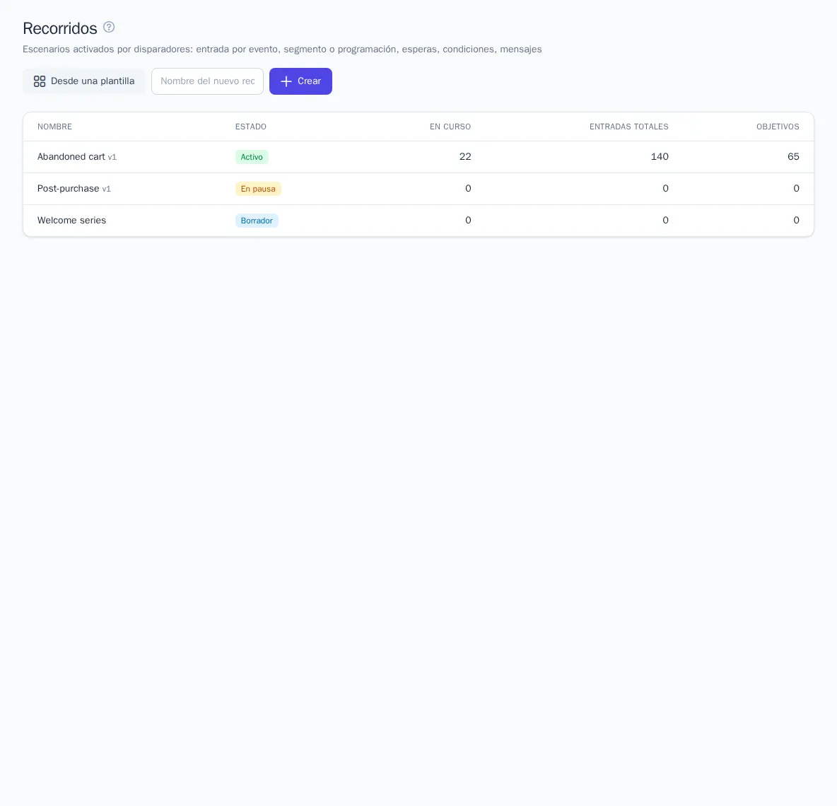837x806 pixels.
Task: Click the Activo status badge
Action: click(252, 157)
